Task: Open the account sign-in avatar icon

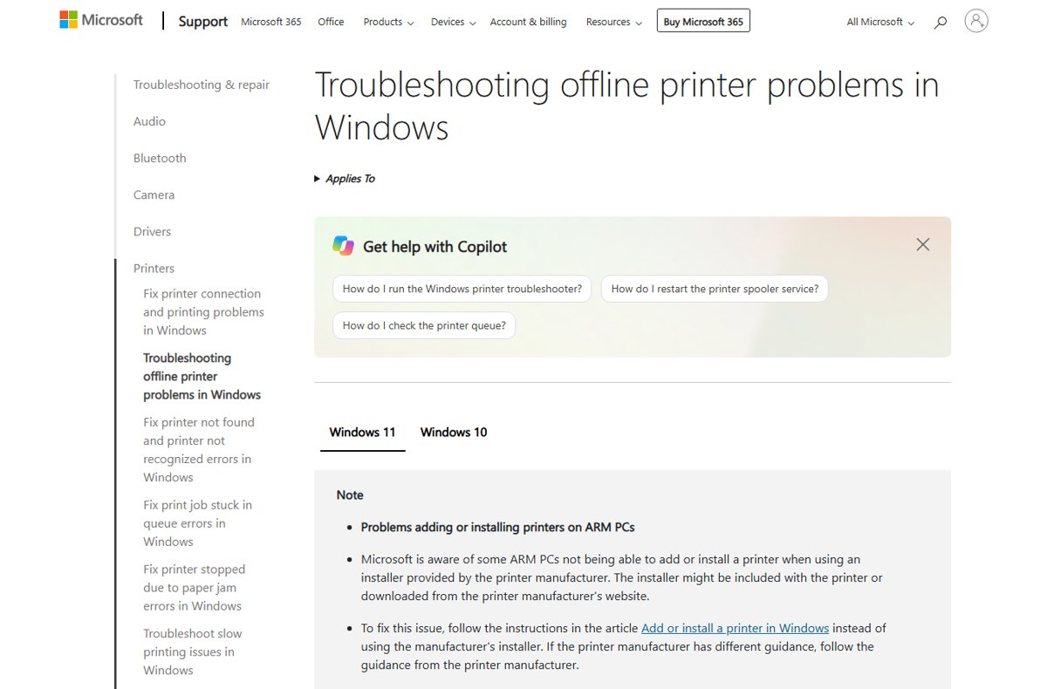Action: point(976,21)
